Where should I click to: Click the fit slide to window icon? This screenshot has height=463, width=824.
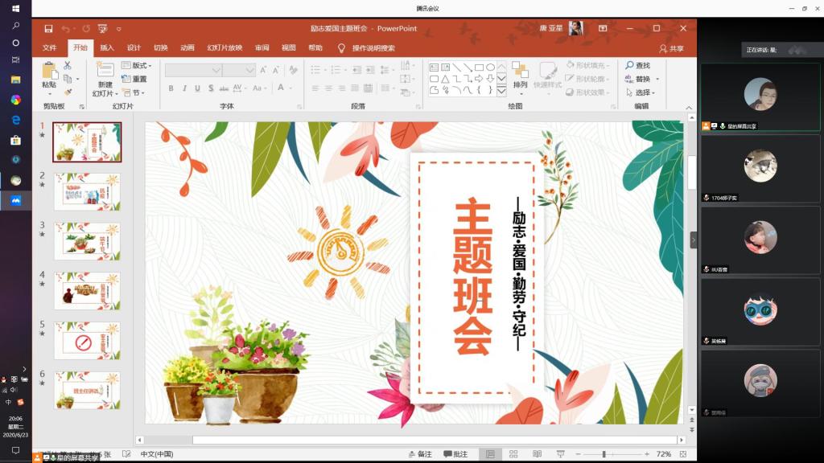pos(682,454)
